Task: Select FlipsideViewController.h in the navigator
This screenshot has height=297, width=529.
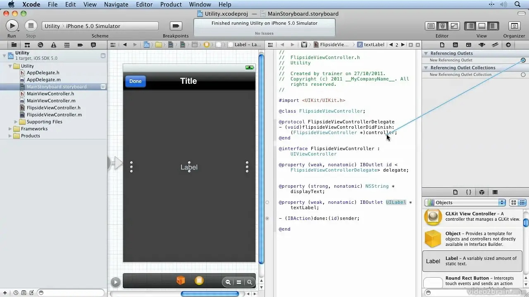Action: tap(53, 108)
